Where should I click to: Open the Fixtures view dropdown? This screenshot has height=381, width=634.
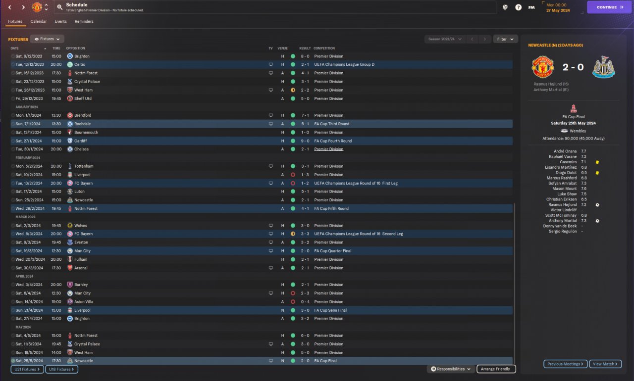click(47, 39)
